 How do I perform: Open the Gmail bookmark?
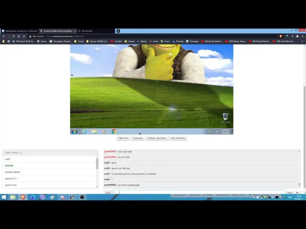[x=154, y=41]
